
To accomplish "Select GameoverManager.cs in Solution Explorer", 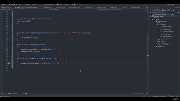I will pos(168,31).
